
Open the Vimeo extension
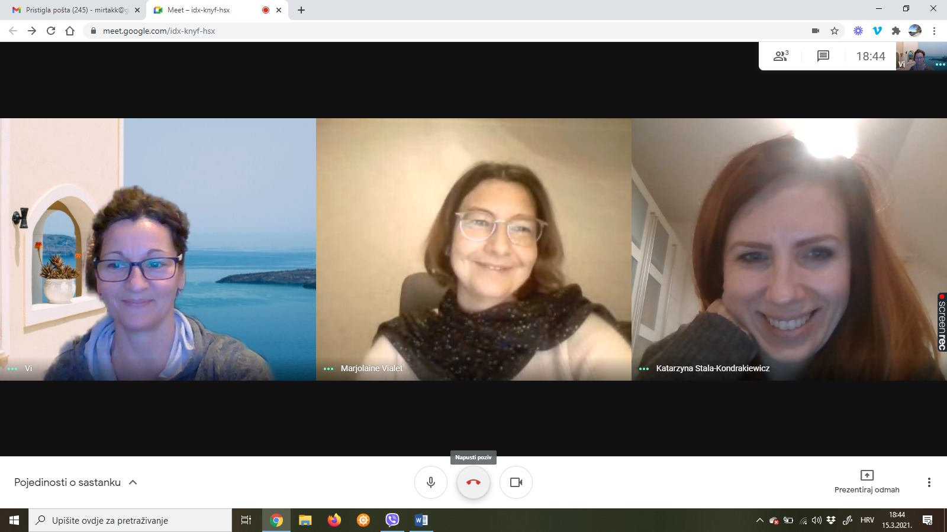click(877, 31)
